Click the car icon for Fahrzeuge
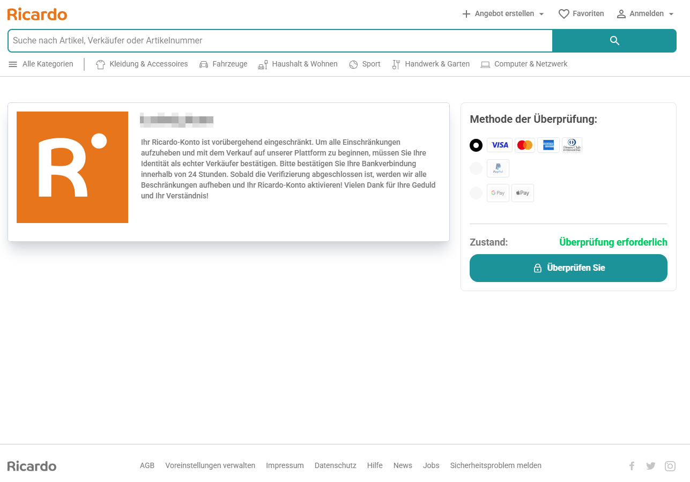Viewport: 690px width, 482px height. pyautogui.click(x=204, y=64)
